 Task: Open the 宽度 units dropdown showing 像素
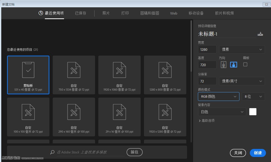click(x=242, y=49)
